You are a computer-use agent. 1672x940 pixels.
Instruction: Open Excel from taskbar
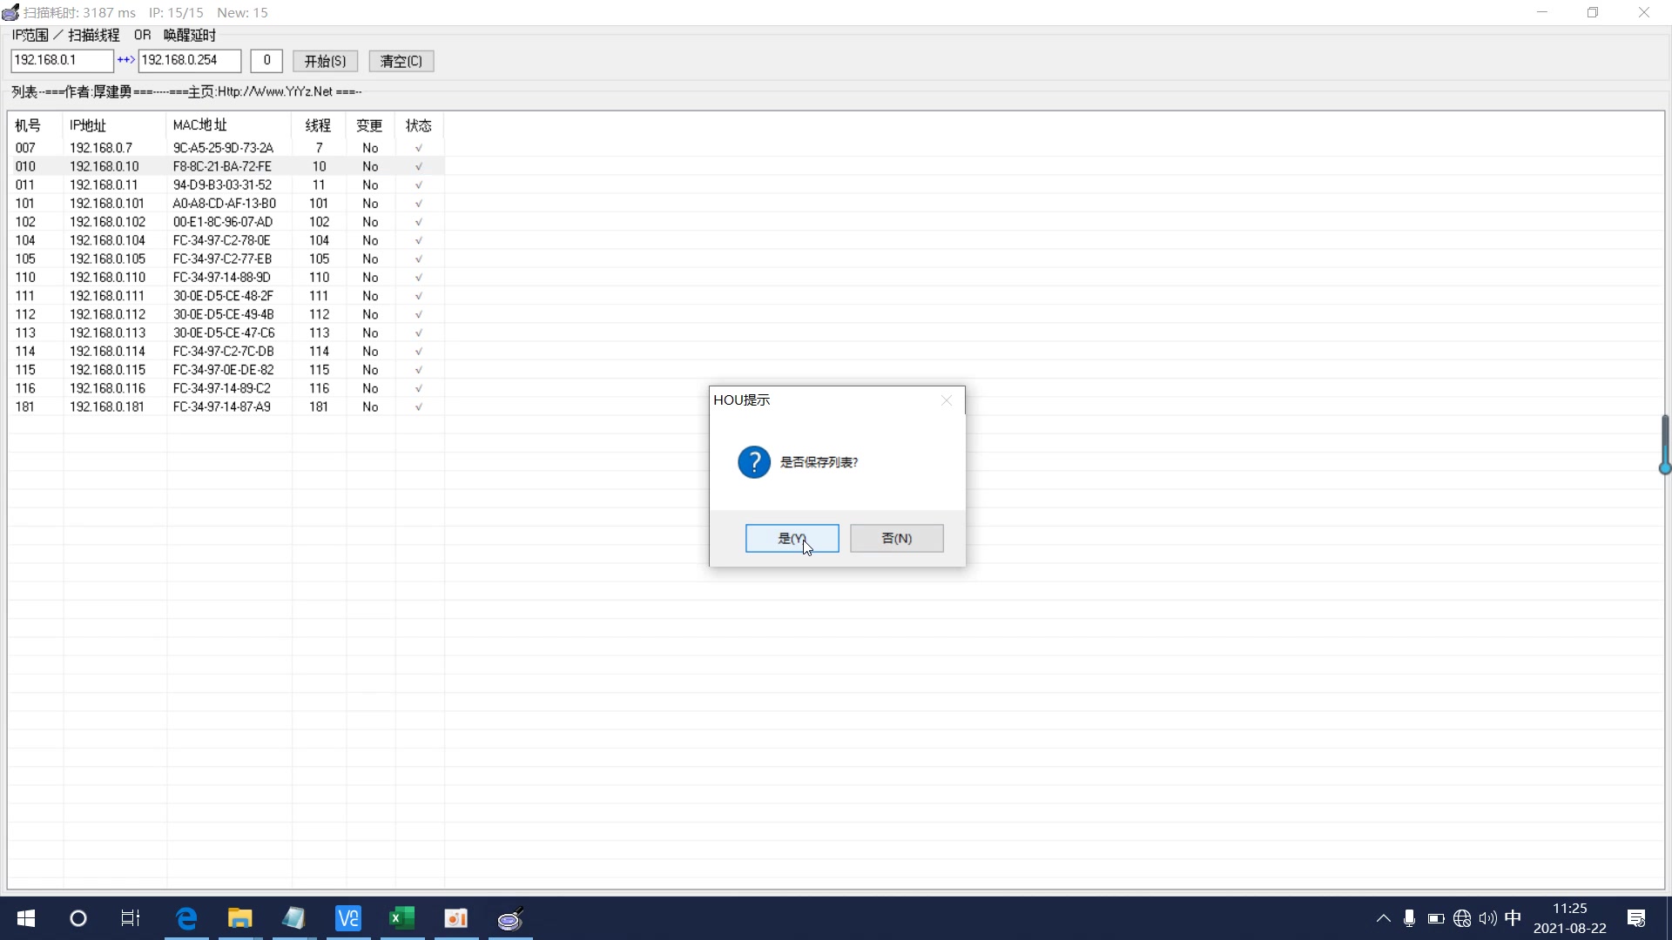click(x=401, y=918)
